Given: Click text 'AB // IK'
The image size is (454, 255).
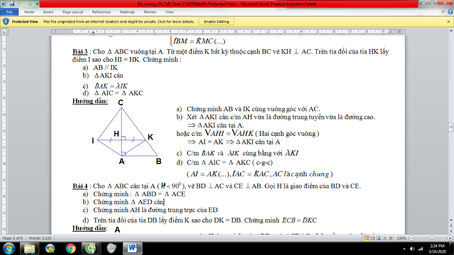Looking at the screenshot, I should [x=106, y=68].
